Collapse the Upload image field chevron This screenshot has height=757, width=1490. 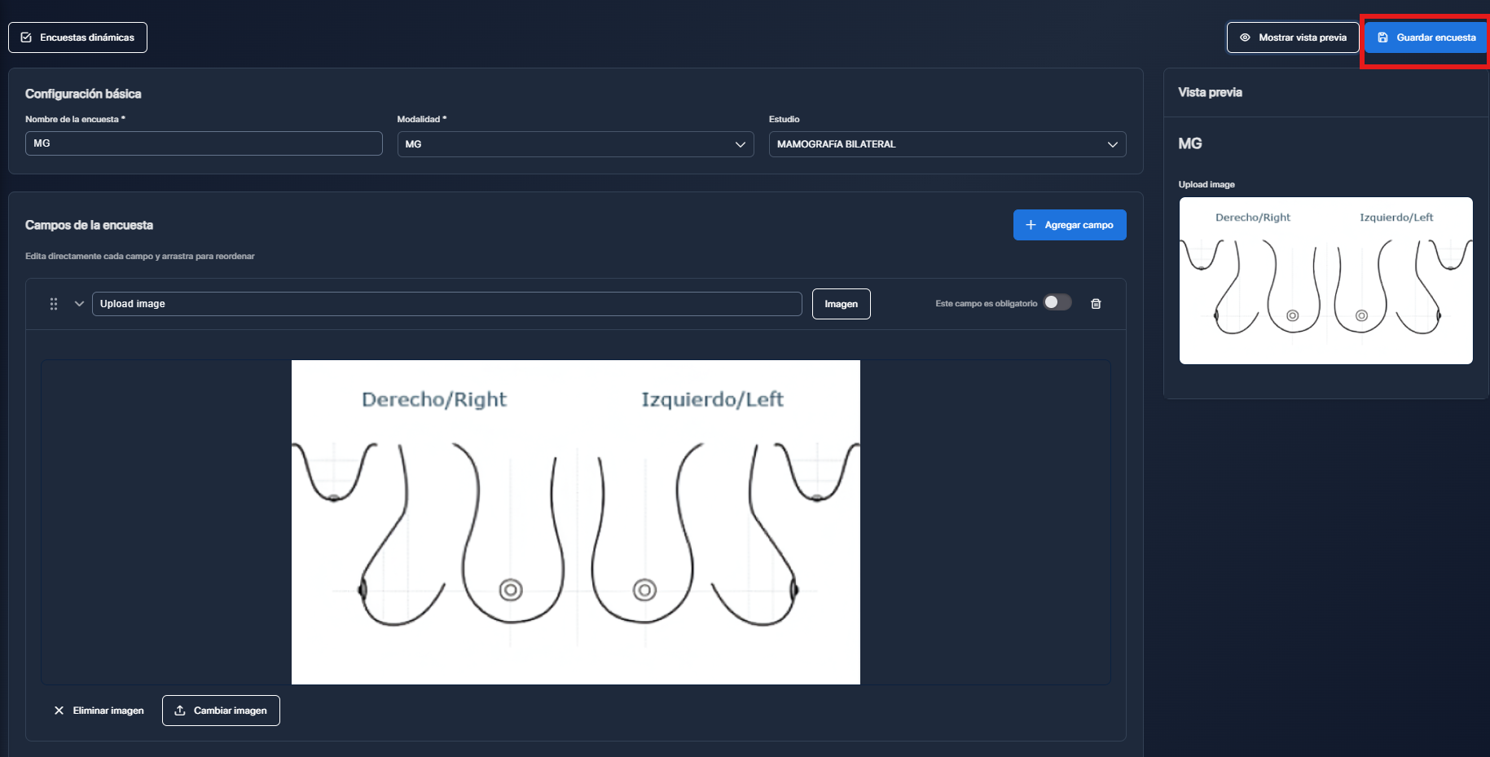(79, 304)
